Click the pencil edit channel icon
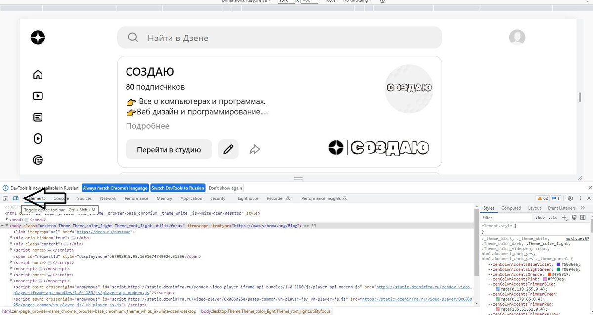593x315 pixels. click(x=228, y=149)
